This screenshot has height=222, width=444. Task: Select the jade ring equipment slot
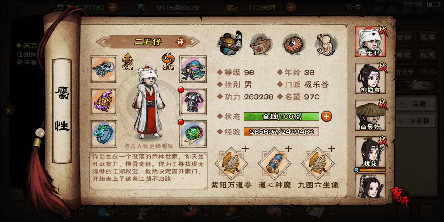click(104, 134)
